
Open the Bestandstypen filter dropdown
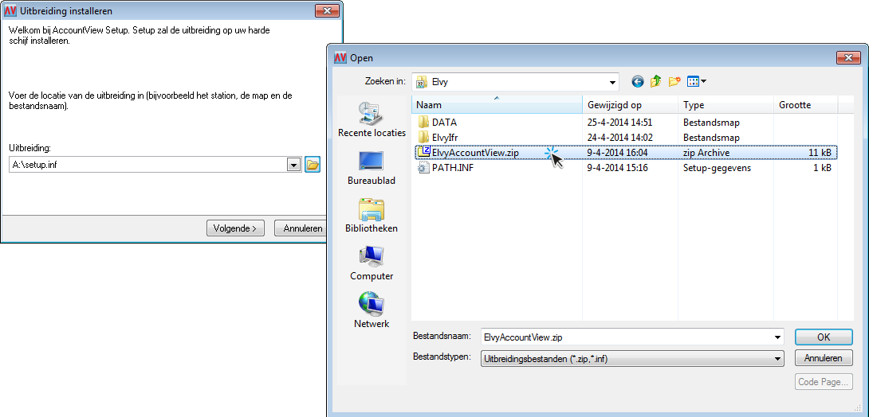(632, 358)
